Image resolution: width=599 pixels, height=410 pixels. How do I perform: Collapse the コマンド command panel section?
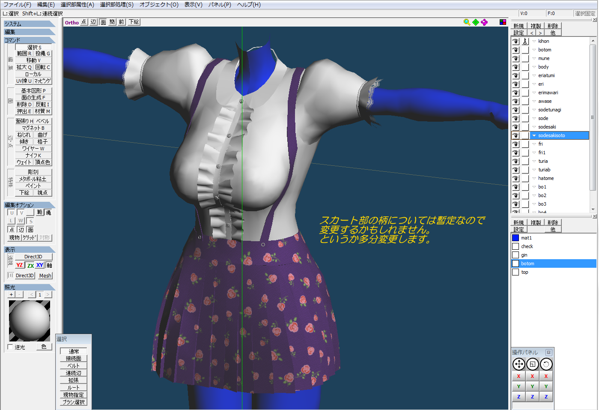(29, 40)
